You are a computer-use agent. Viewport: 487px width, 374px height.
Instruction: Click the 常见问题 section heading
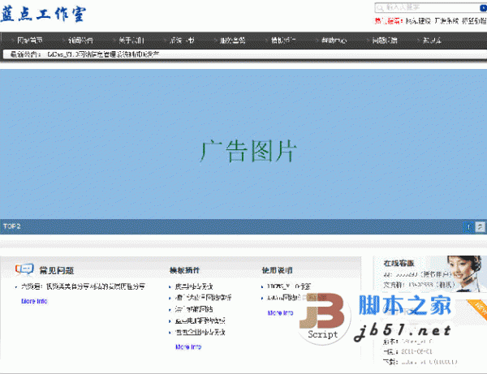[57, 270]
